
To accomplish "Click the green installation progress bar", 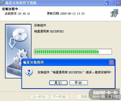I will coord(73,52).
